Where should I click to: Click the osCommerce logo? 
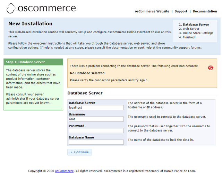[41, 8]
